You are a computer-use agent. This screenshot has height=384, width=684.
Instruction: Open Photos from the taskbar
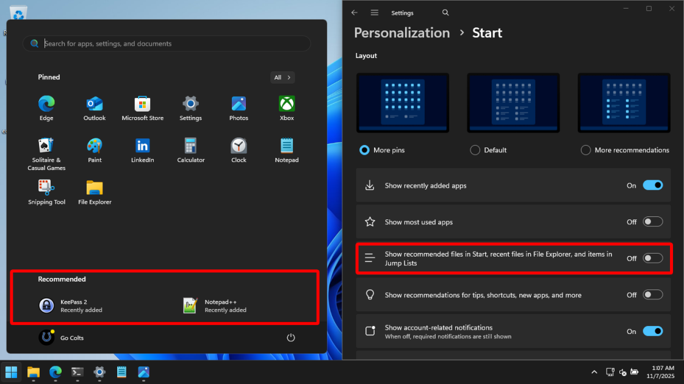(x=143, y=372)
